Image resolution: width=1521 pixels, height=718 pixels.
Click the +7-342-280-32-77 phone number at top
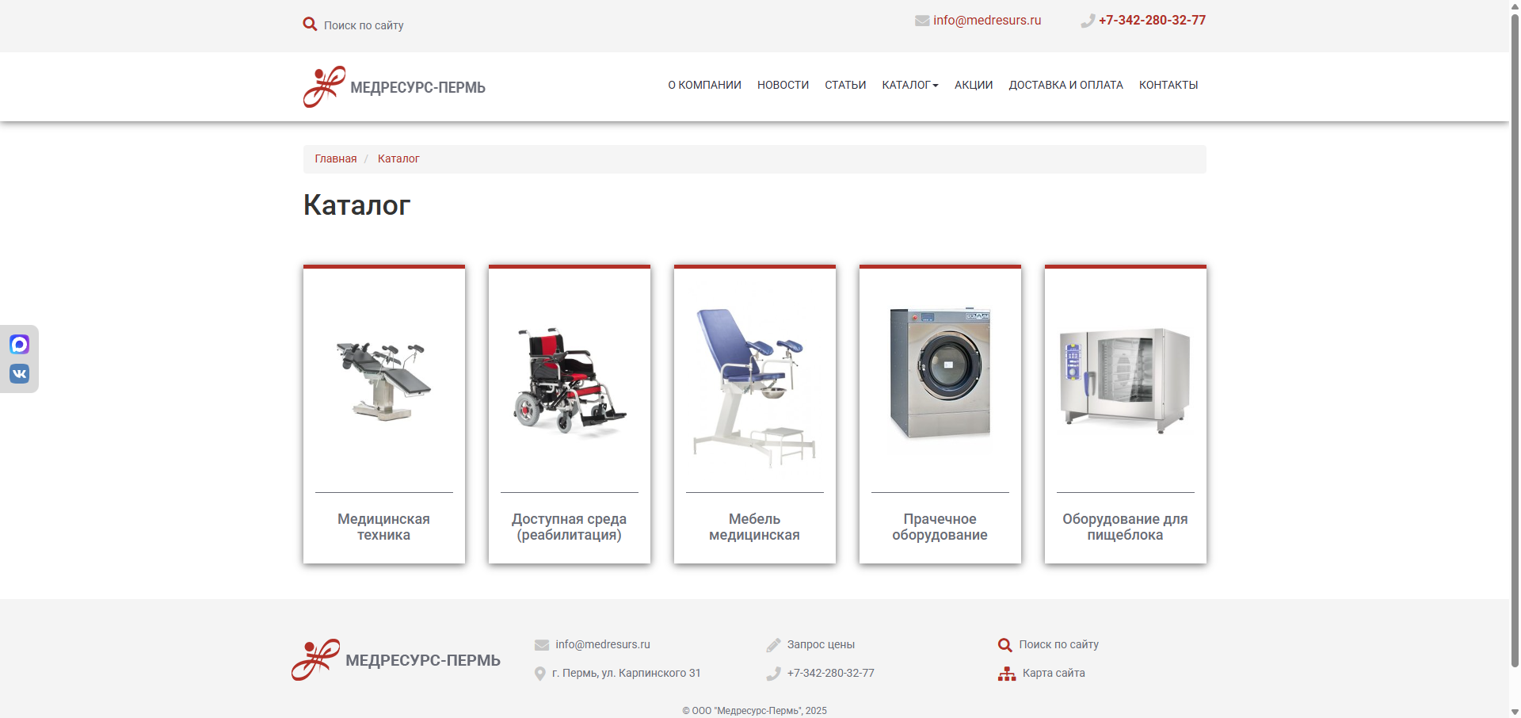coord(1152,21)
